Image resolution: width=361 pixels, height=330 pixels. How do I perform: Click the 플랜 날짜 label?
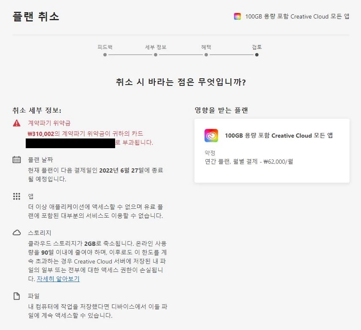(40, 160)
